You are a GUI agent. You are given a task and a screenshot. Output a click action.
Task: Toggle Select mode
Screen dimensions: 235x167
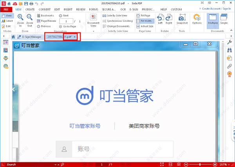tap(7, 21)
